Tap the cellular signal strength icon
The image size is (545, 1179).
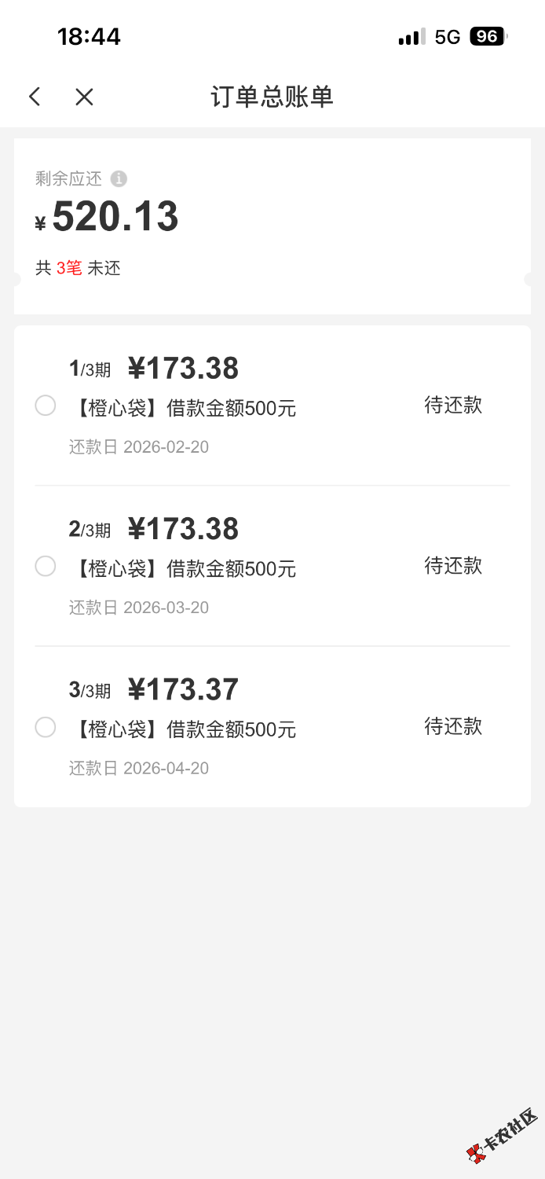(411, 37)
